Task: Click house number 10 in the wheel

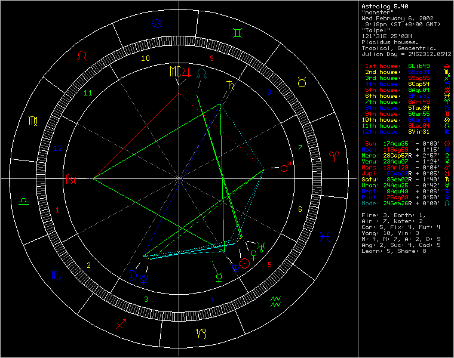Action: [145, 58]
